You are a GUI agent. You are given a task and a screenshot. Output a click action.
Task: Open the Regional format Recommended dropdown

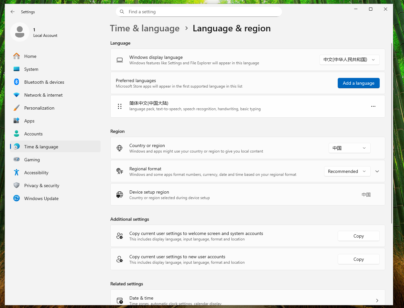click(347, 171)
